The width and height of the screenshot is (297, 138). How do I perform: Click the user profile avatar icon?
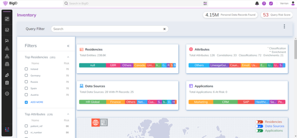click(x=292, y=3)
